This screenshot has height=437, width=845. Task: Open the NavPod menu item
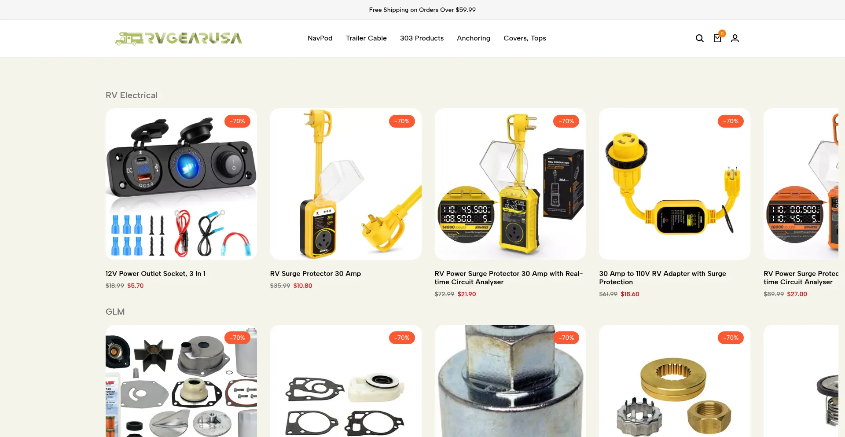[x=320, y=38]
